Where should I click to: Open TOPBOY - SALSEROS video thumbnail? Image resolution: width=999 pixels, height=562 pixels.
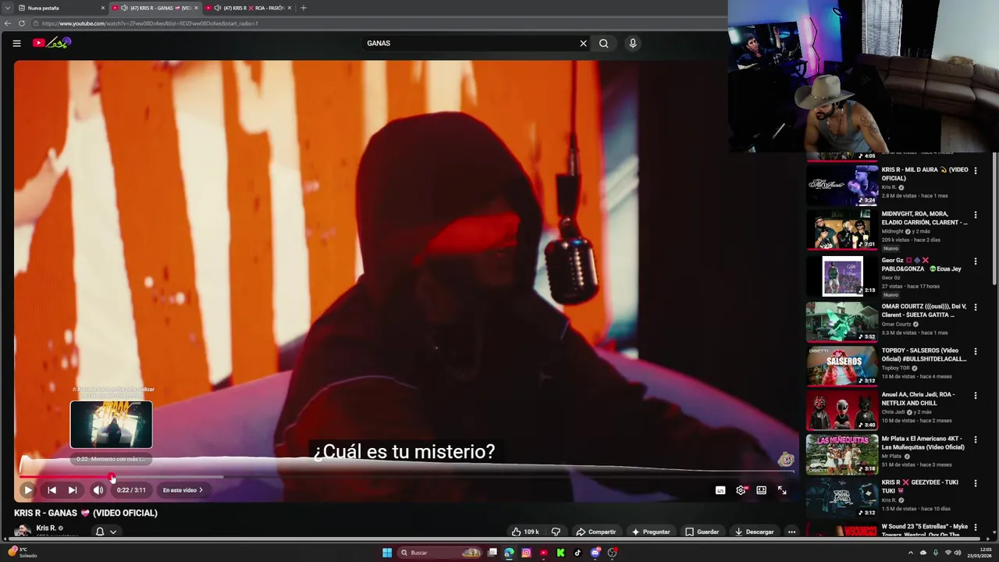842,365
